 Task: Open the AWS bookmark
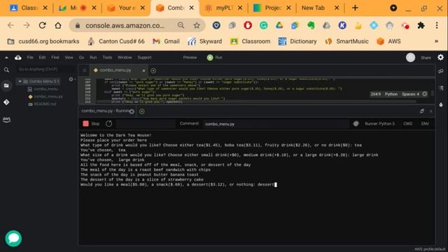click(x=389, y=41)
